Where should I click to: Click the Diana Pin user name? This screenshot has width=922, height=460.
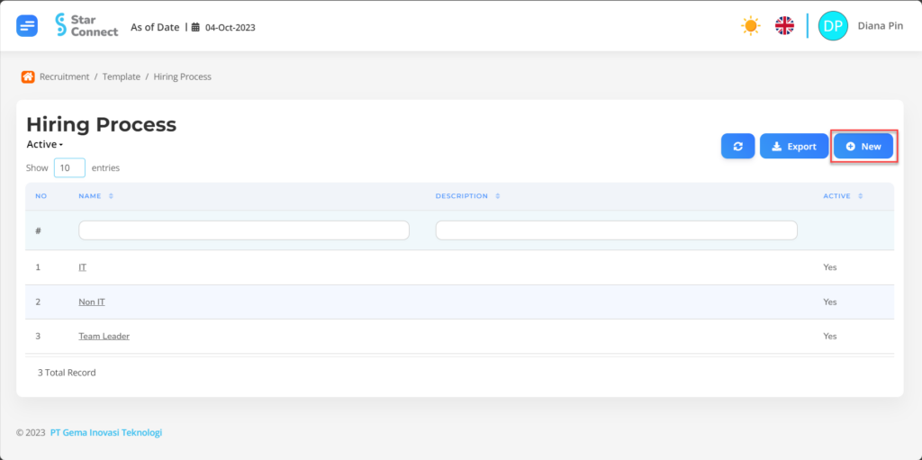[x=881, y=26]
